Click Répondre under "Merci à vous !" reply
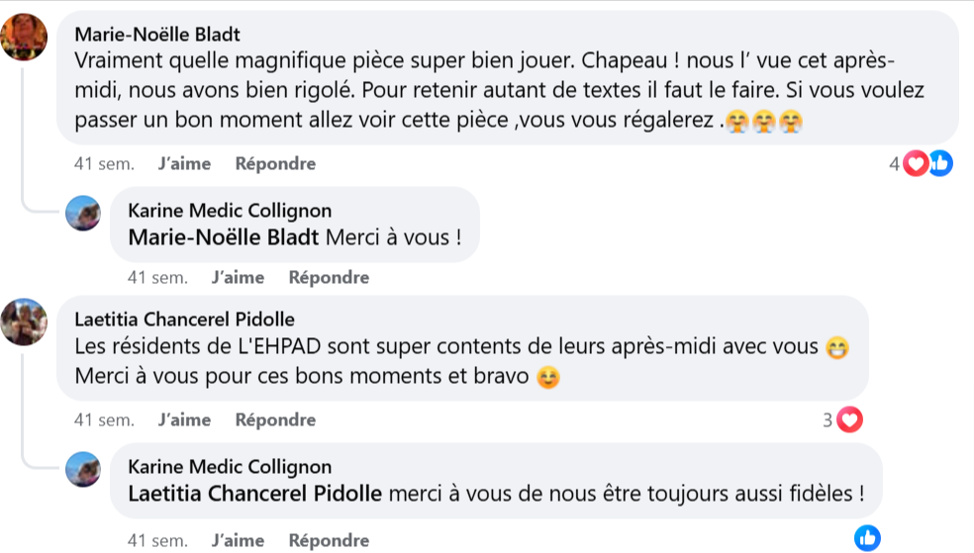This screenshot has height=553, width=974. (329, 278)
